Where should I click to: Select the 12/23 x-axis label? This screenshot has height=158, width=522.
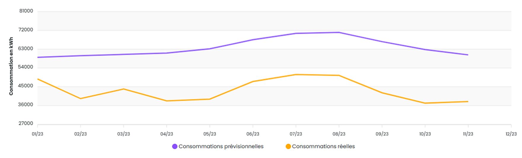tap(511, 134)
